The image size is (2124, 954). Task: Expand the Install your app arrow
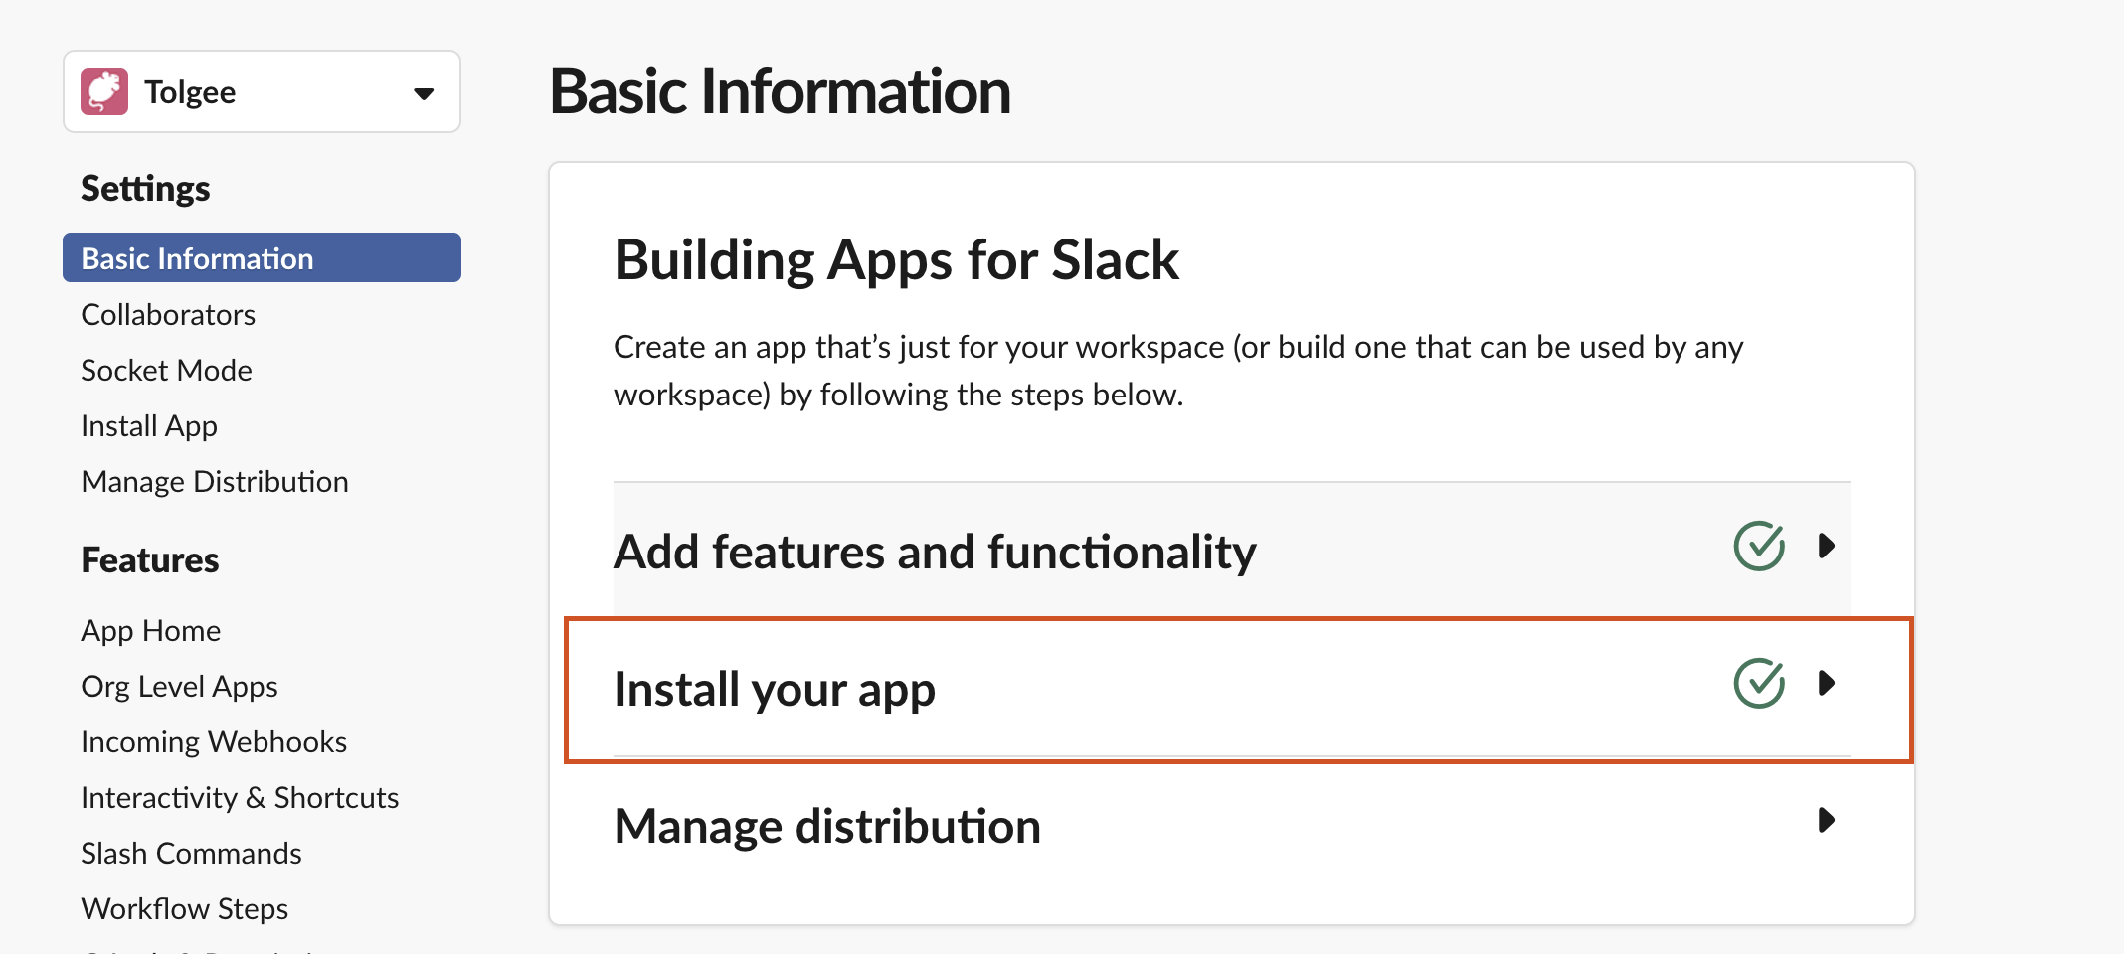(x=1826, y=683)
